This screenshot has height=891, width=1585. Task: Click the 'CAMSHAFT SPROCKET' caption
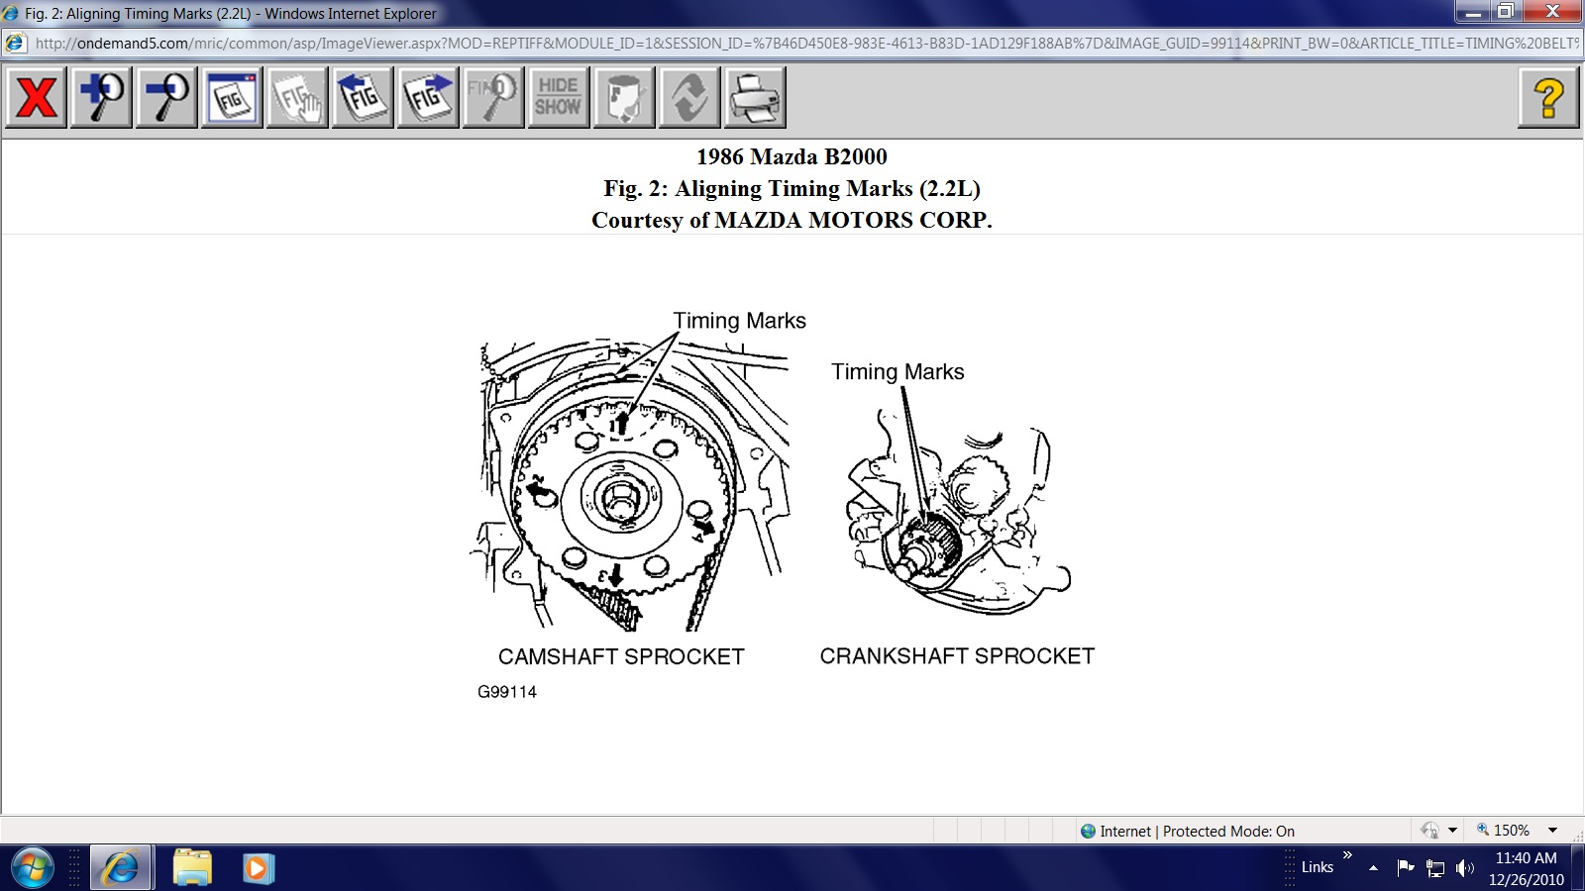tap(621, 656)
